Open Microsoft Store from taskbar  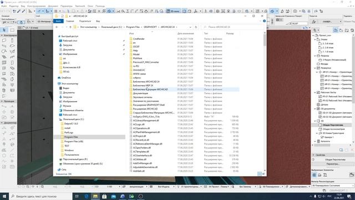[104, 196]
